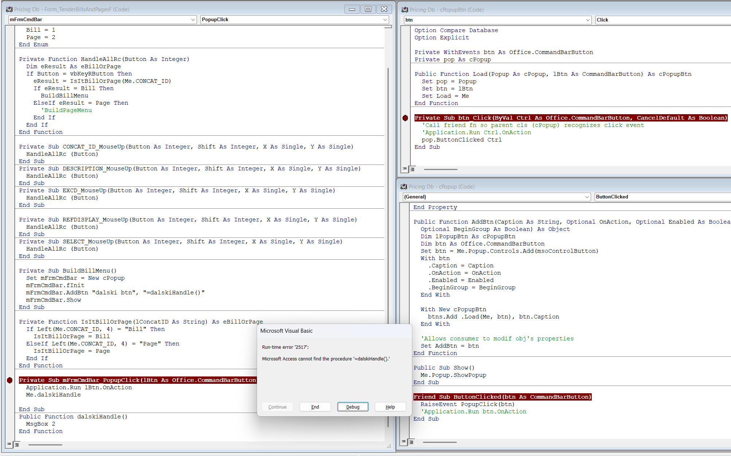Click the Microsoft Visual Basic dialog title bar
This screenshot has width=731, height=456.
coord(334,331)
